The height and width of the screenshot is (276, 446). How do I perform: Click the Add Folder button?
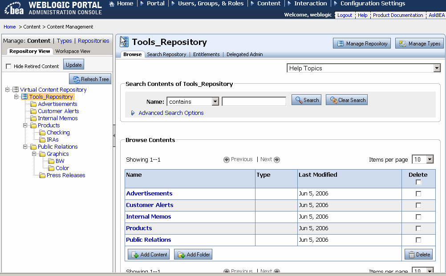pos(193,254)
